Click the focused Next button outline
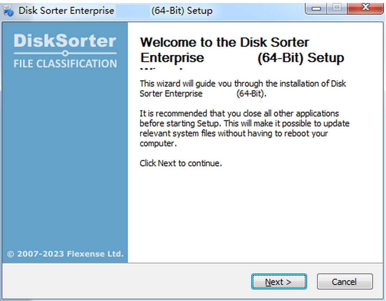The width and height of the screenshot is (386, 301). 279,281
